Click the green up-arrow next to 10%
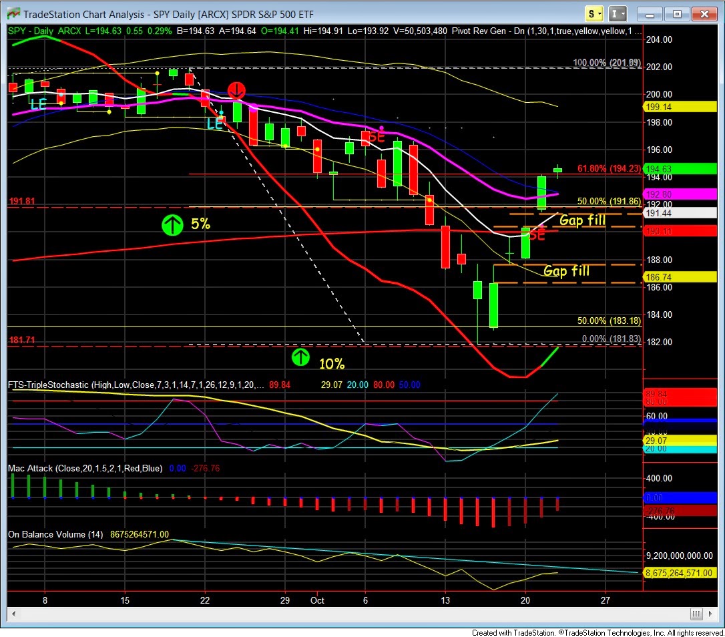Image resolution: width=725 pixels, height=637 pixels. [x=300, y=357]
